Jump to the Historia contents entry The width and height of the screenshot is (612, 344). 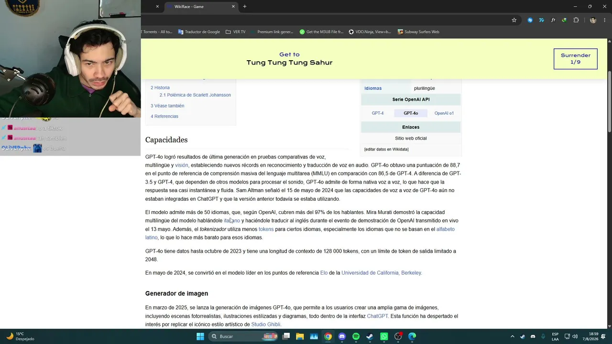point(160,88)
